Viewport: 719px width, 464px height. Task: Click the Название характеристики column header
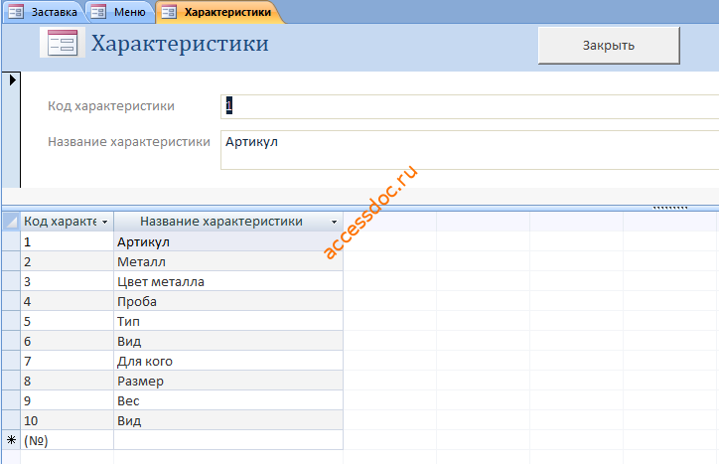[227, 222]
